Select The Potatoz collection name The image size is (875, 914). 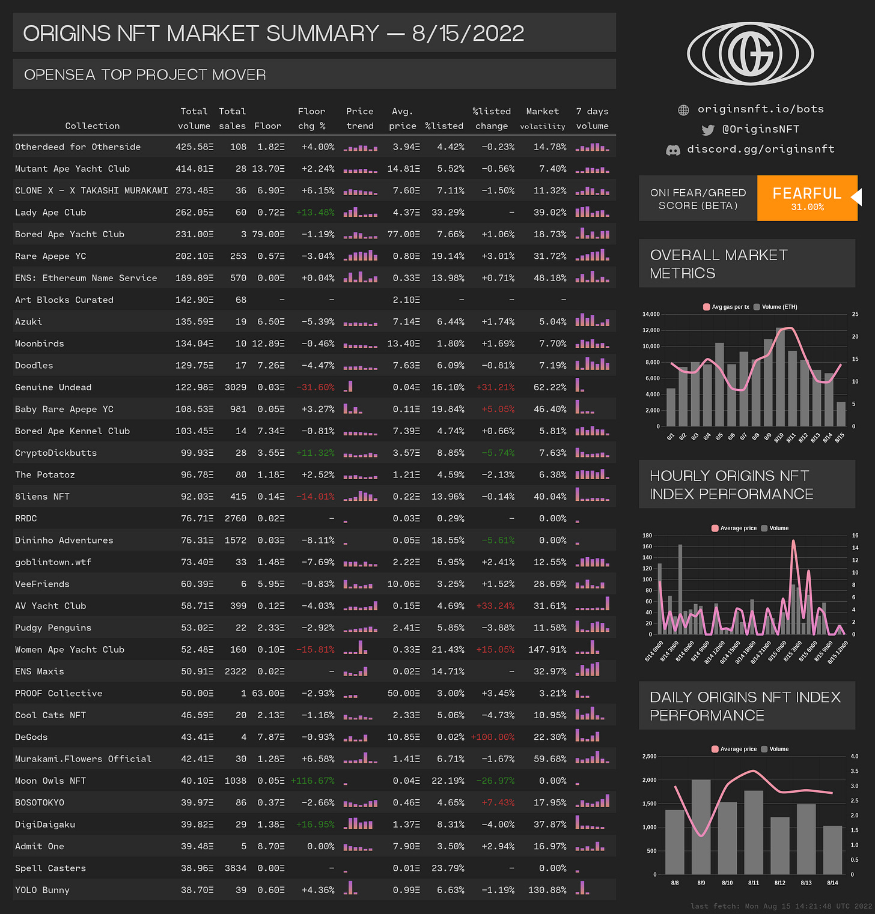pos(45,475)
